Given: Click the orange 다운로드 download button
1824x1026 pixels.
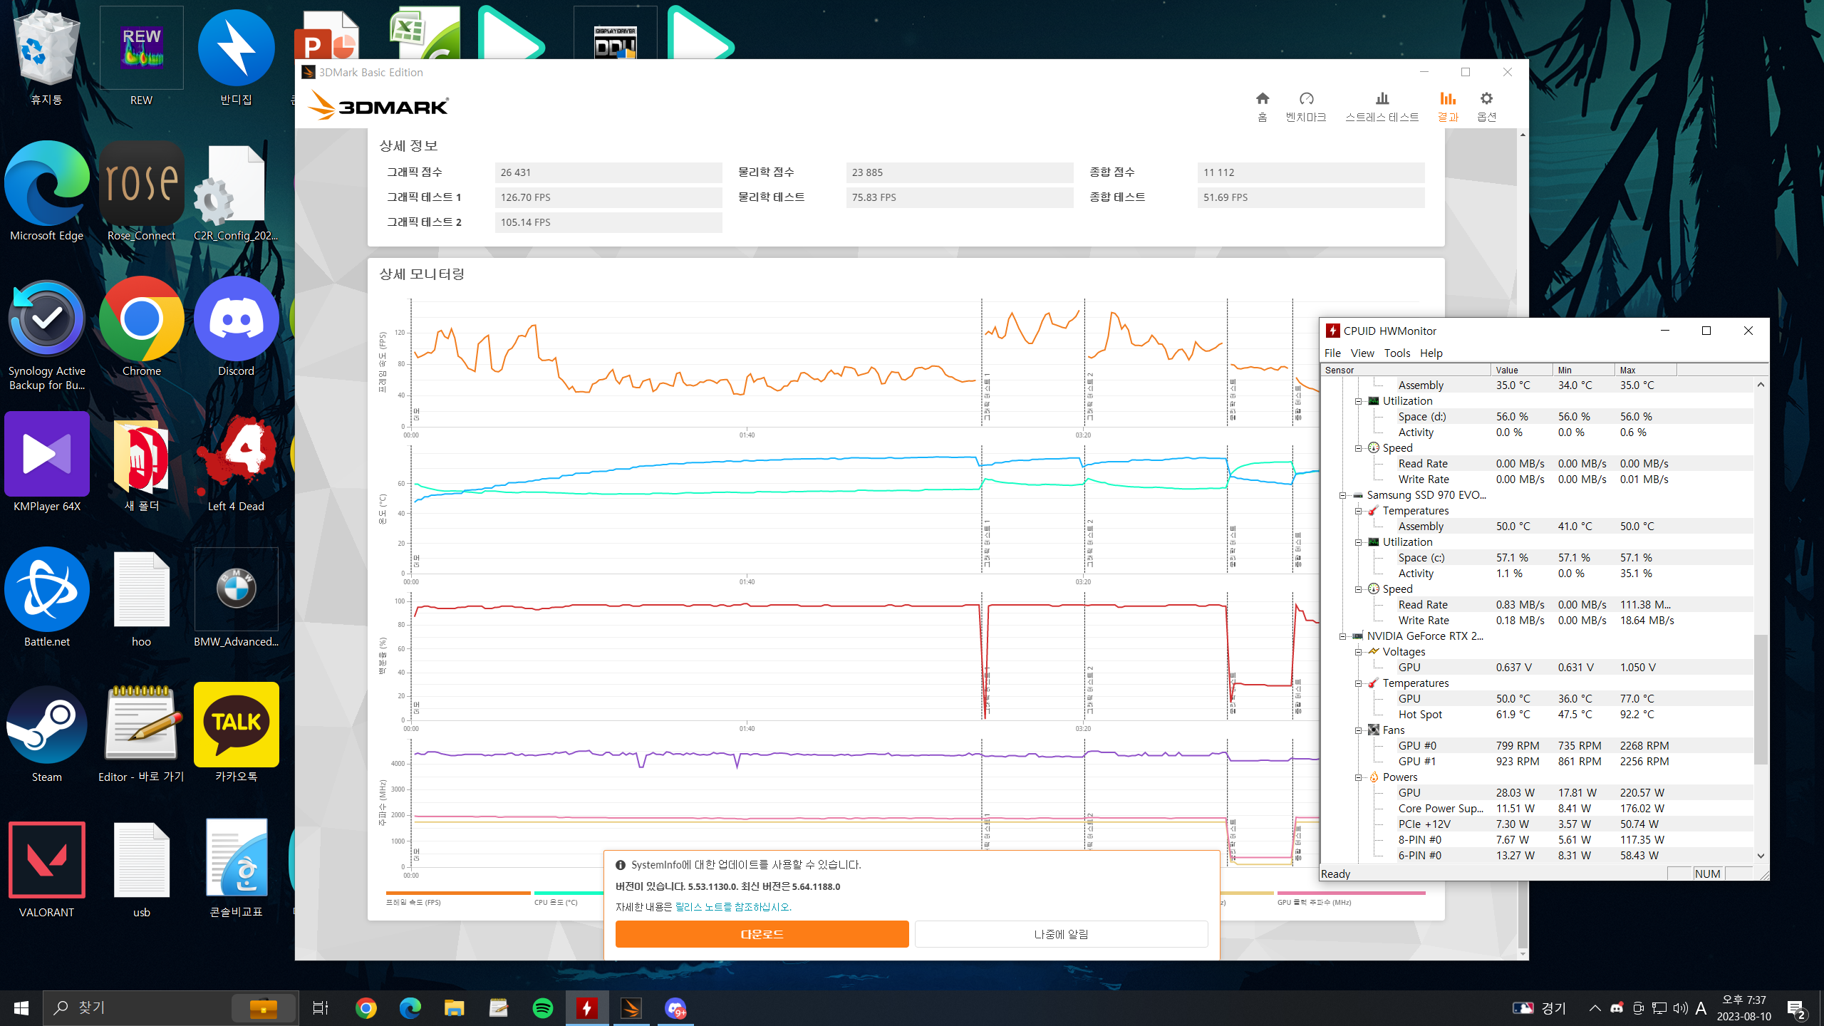Looking at the screenshot, I should click(x=762, y=934).
